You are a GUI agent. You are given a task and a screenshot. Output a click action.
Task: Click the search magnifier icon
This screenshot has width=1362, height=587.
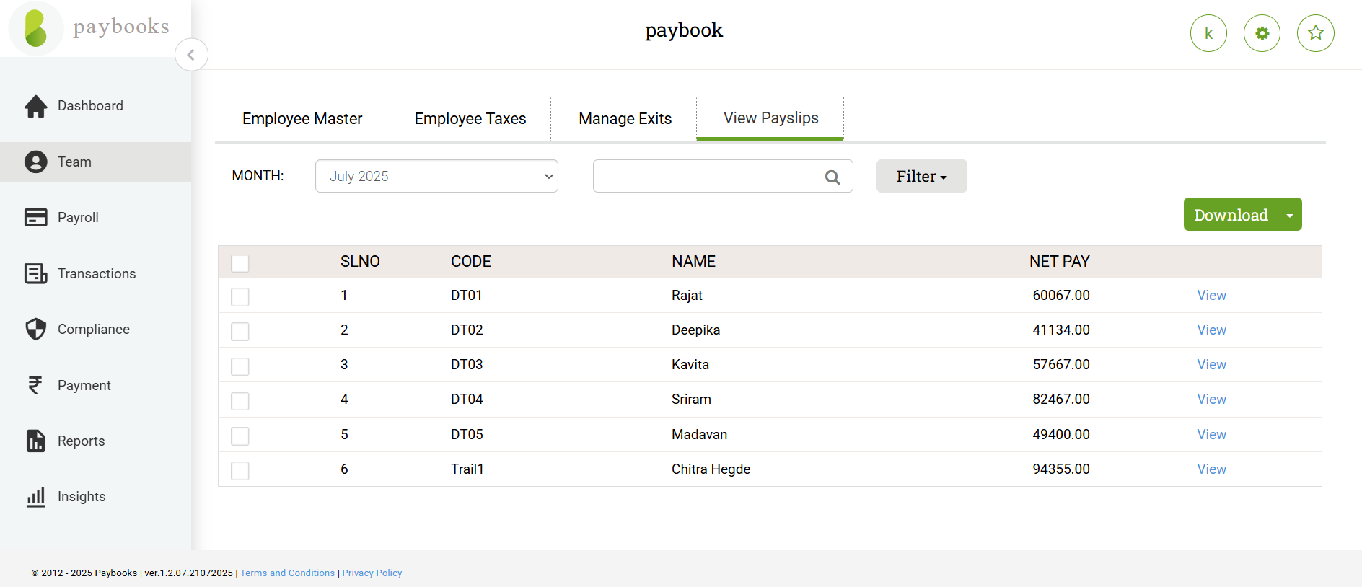tap(832, 177)
